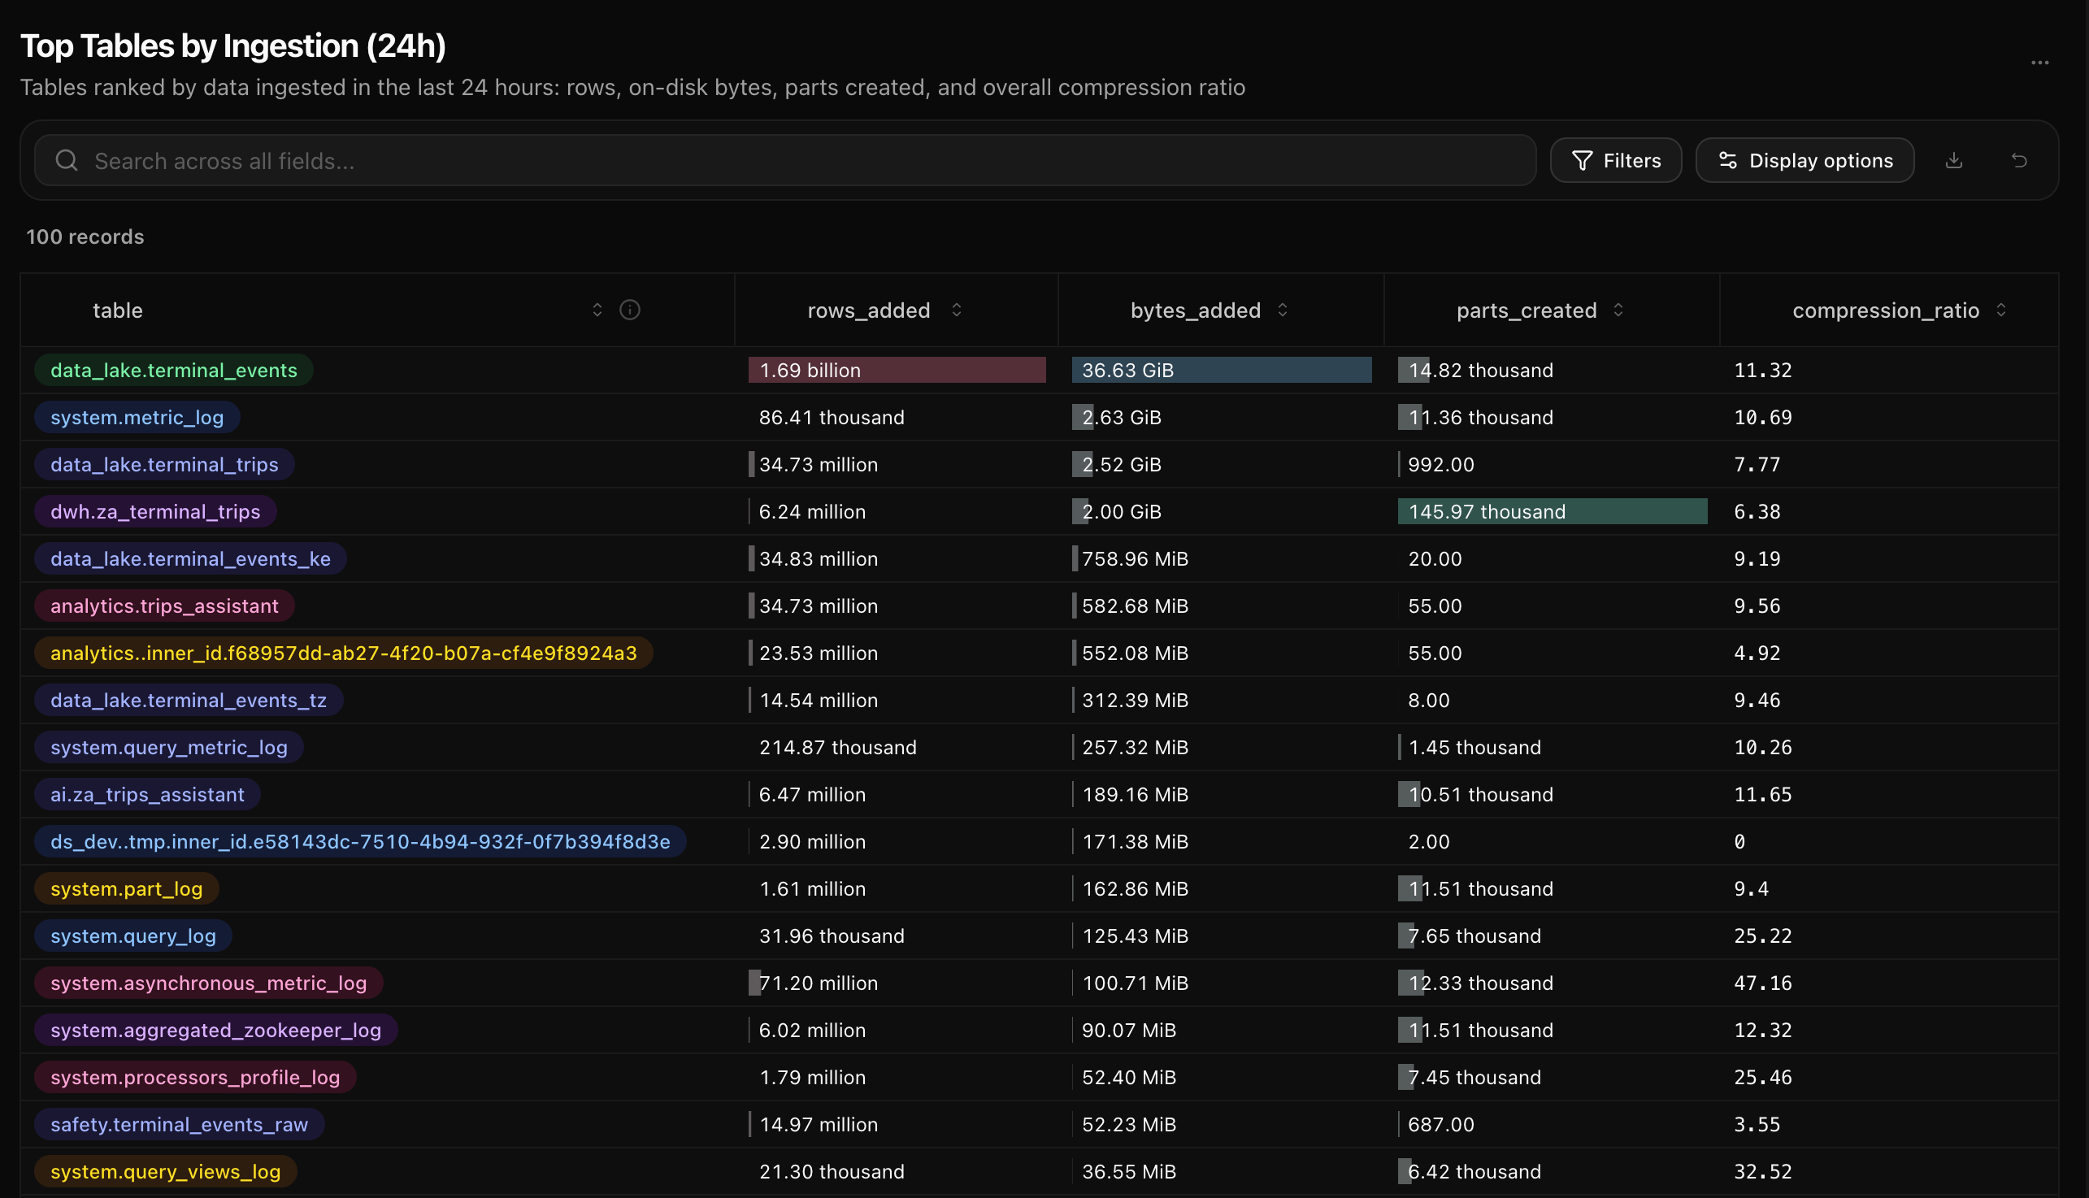Sort by parts_created column arrows
Image resolution: width=2089 pixels, height=1198 pixels.
[1618, 310]
